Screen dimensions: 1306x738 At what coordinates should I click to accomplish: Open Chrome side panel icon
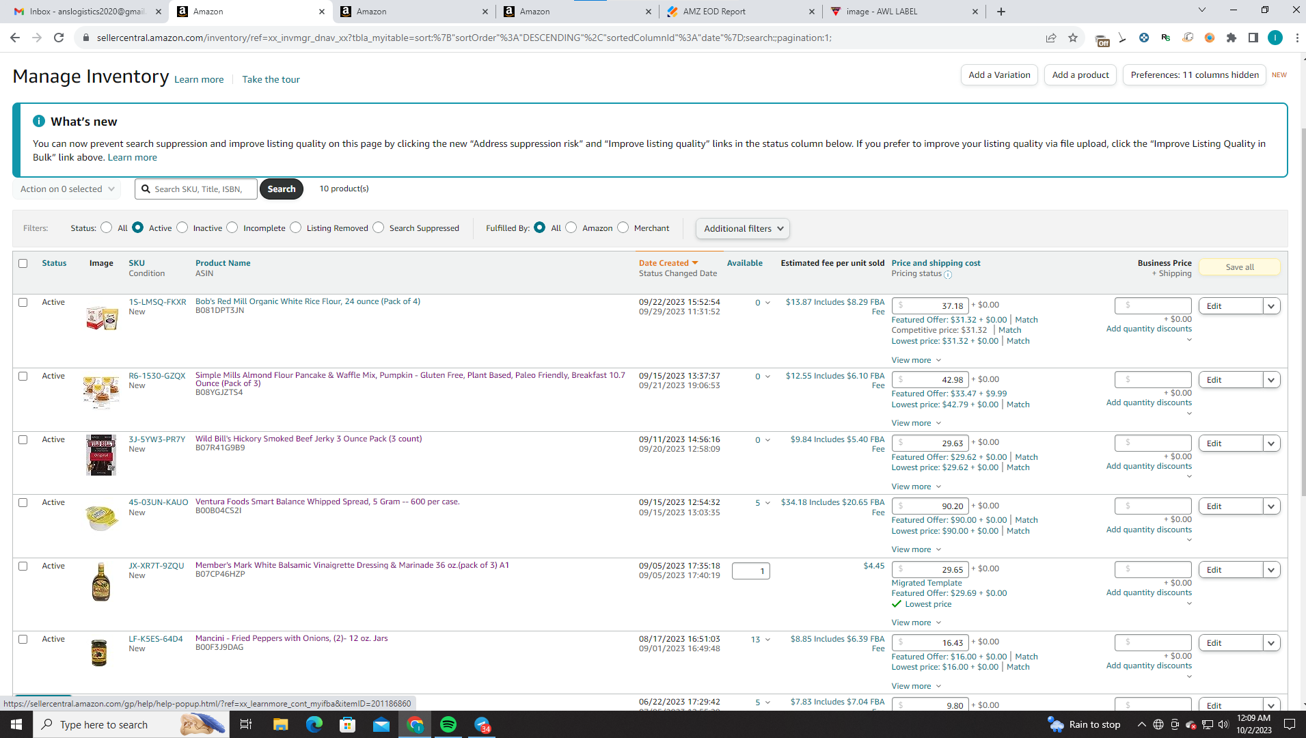click(x=1253, y=38)
